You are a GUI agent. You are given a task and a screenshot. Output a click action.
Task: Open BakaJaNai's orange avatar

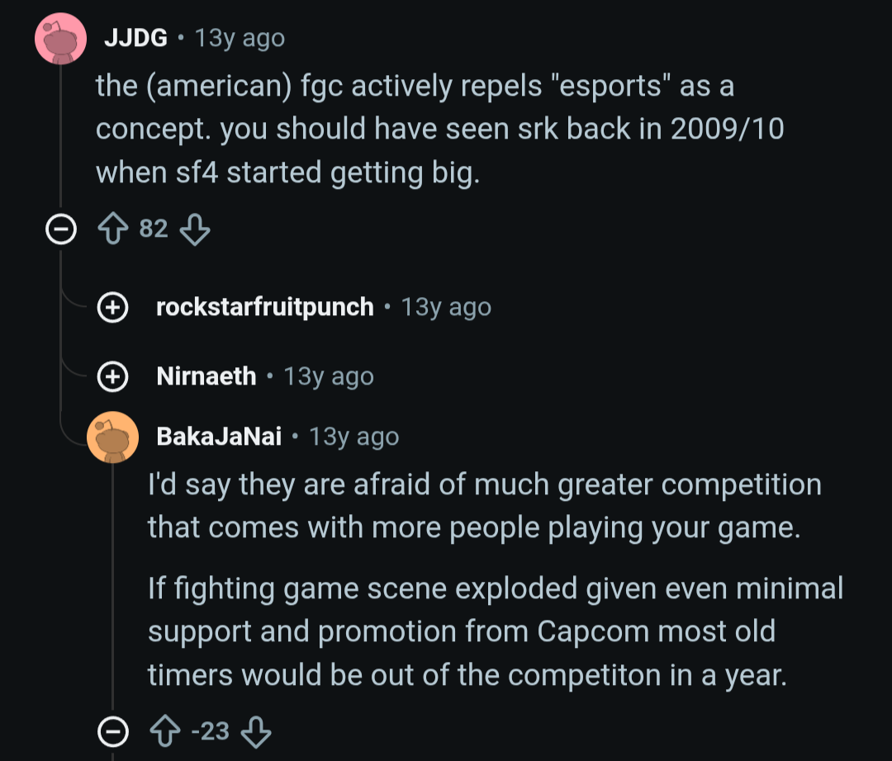click(x=112, y=437)
